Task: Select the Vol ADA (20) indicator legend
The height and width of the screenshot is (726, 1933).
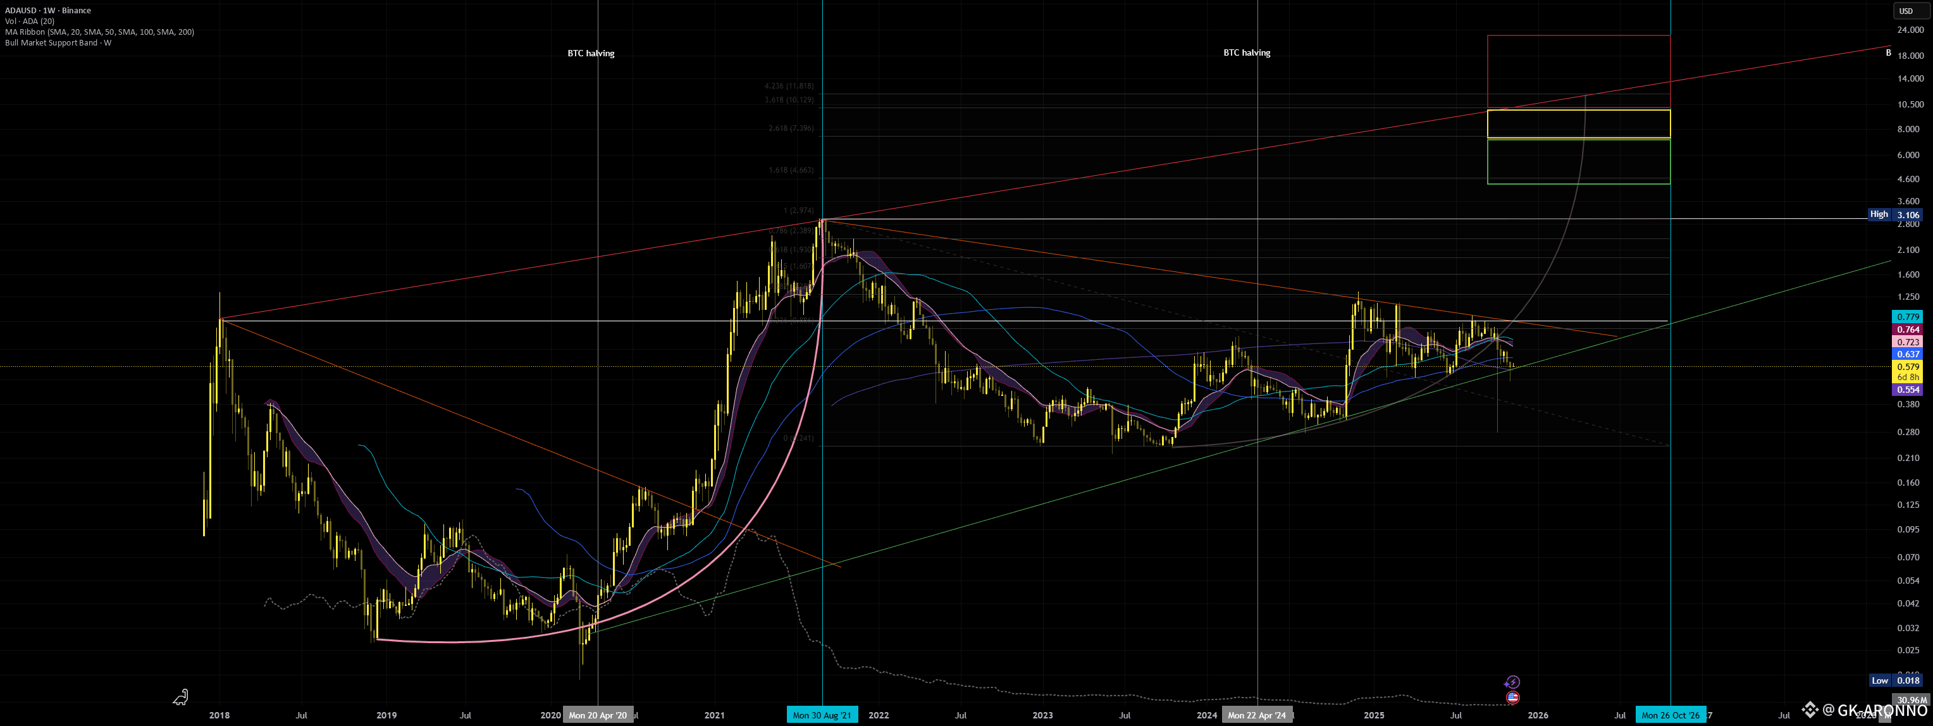Action: click(29, 21)
